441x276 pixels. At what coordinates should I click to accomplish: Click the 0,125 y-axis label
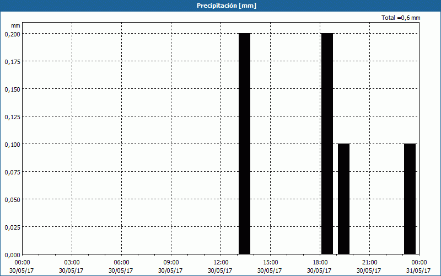point(12,117)
